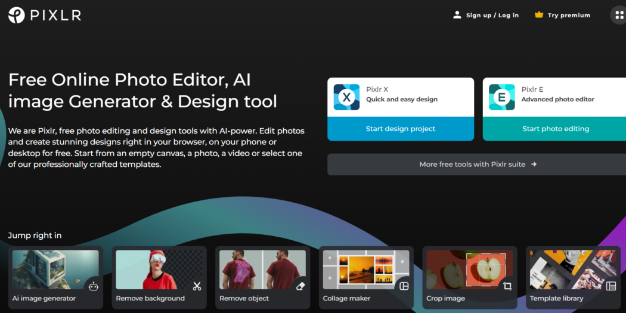
Task: Start design project in Pixlr X
Action: (401, 129)
